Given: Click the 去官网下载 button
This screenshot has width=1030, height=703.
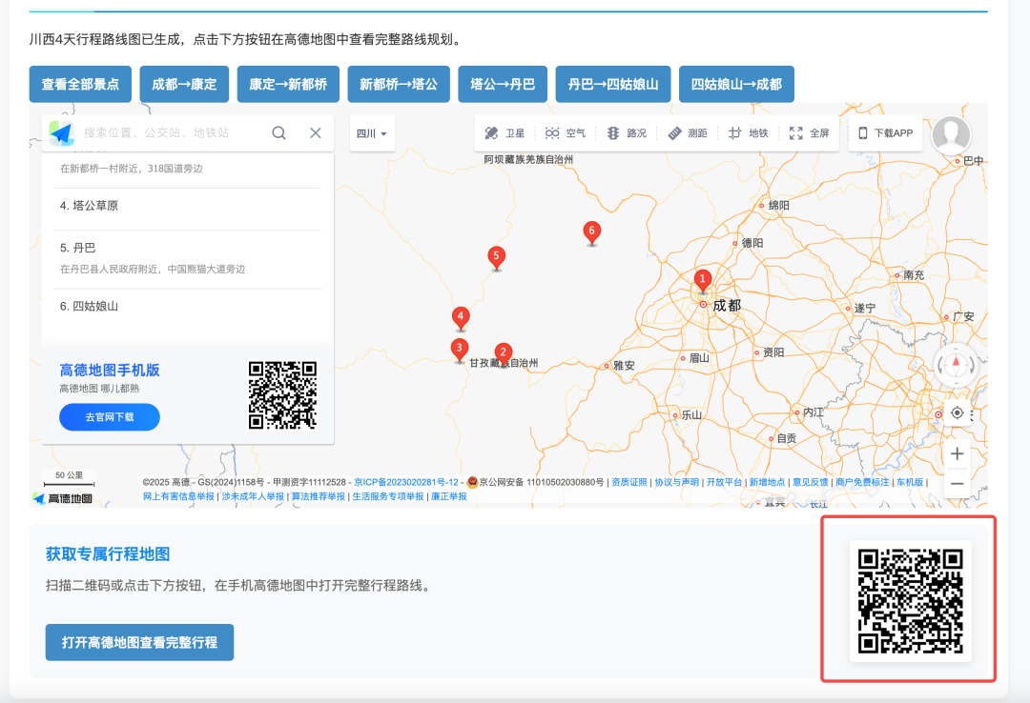Looking at the screenshot, I should [x=110, y=417].
